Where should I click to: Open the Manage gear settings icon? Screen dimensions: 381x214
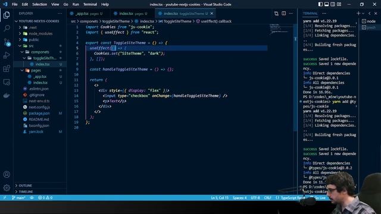pos(7,188)
